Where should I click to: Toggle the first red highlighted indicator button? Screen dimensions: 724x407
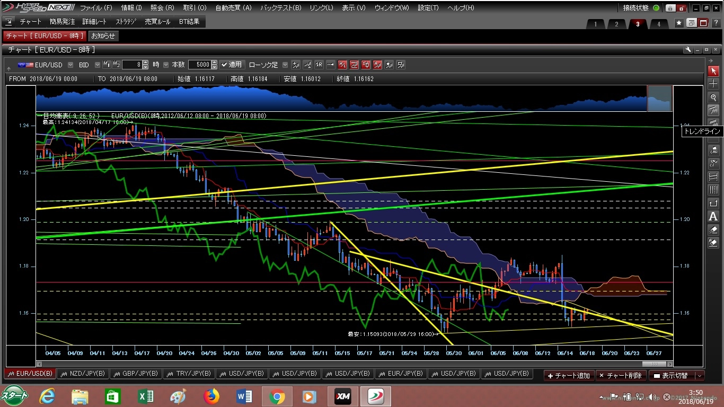click(342, 65)
